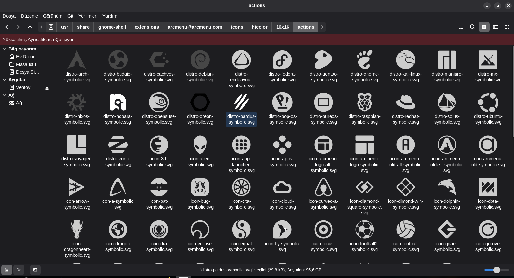Image resolution: width=514 pixels, height=278 pixels.
Task: Switch to compact view
Action: point(507,27)
